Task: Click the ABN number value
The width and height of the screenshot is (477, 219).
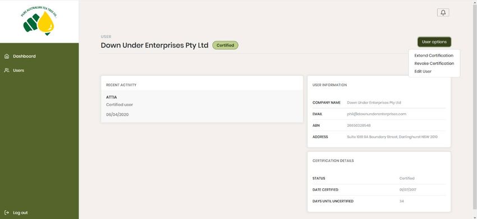Action: point(359,125)
